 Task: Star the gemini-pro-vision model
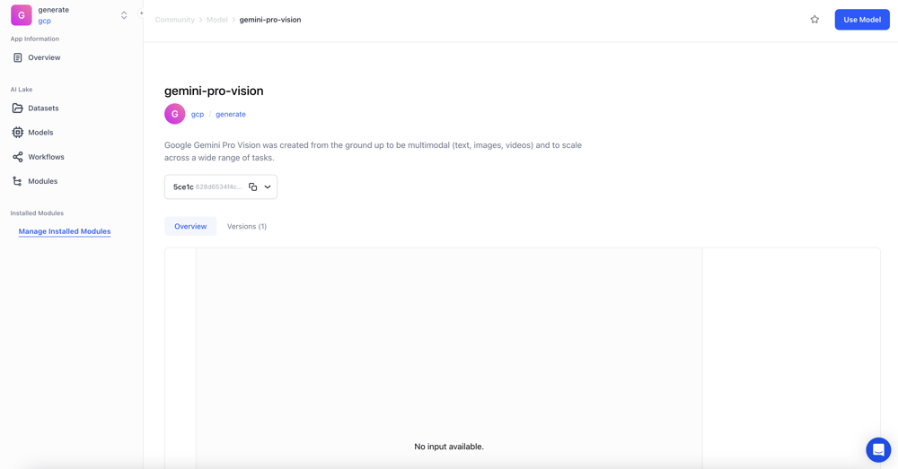814,20
